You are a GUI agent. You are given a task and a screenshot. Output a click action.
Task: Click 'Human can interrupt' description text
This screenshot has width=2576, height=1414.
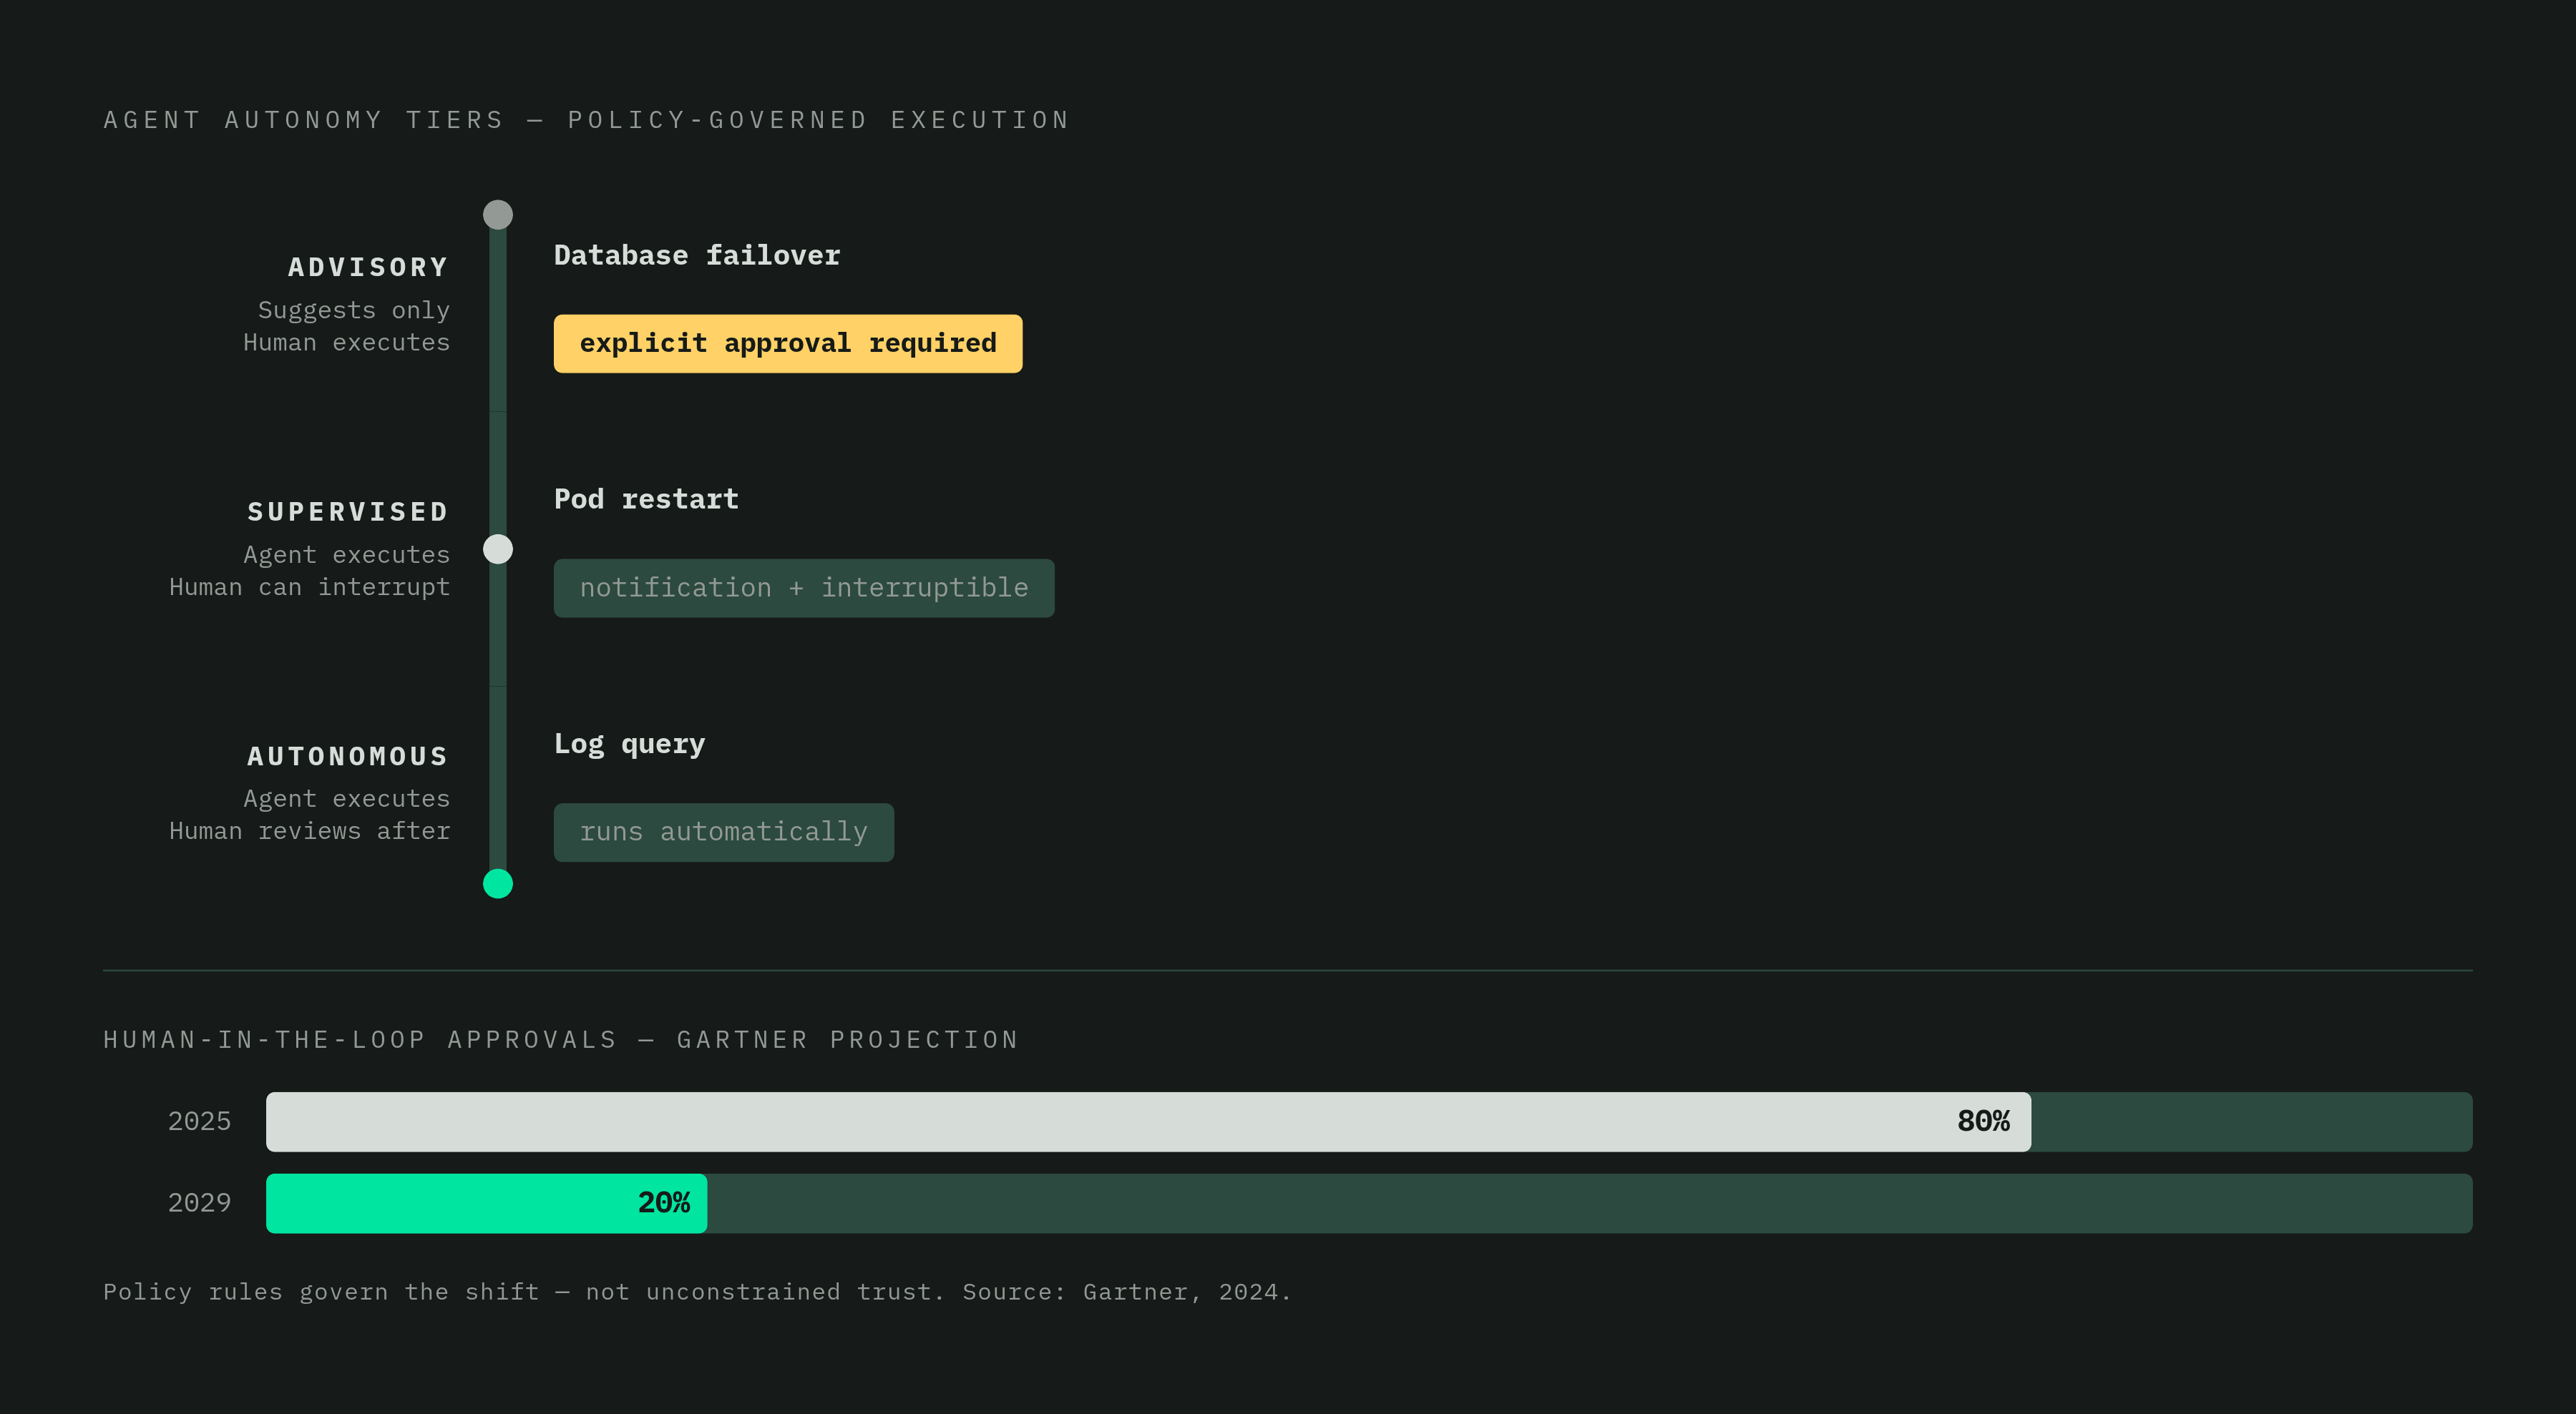[310, 588]
